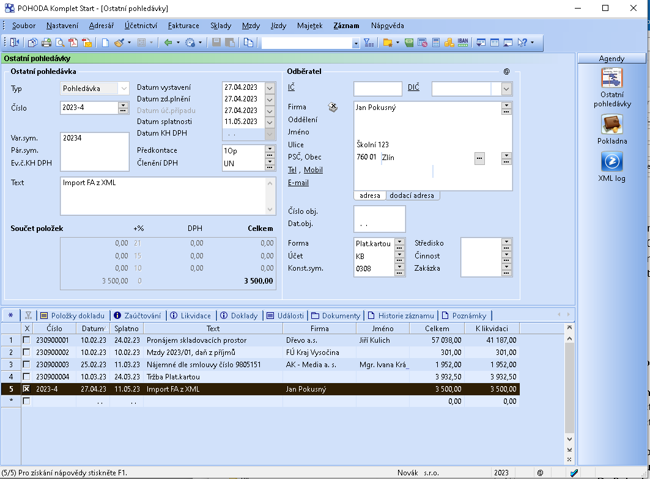The height and width of the screenshot is (479, 650).
Task: Click the green banknote icon
Action: (x=409, y=42)
